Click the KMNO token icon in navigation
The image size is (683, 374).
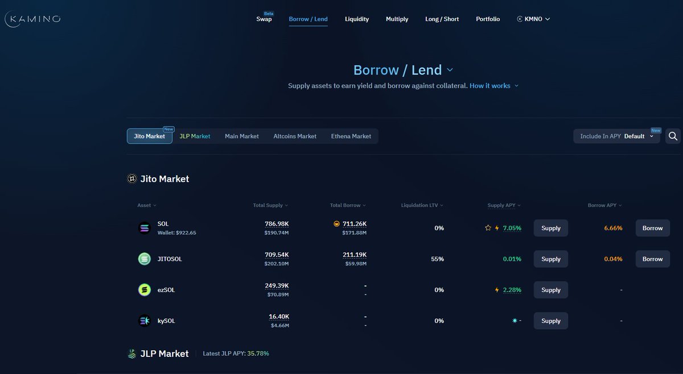point(520,19)
